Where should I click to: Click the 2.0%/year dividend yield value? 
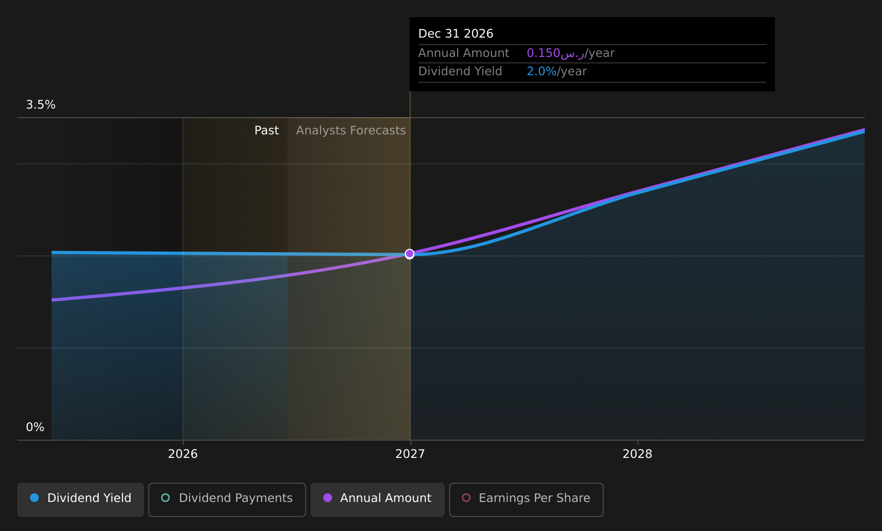(556, 71)
